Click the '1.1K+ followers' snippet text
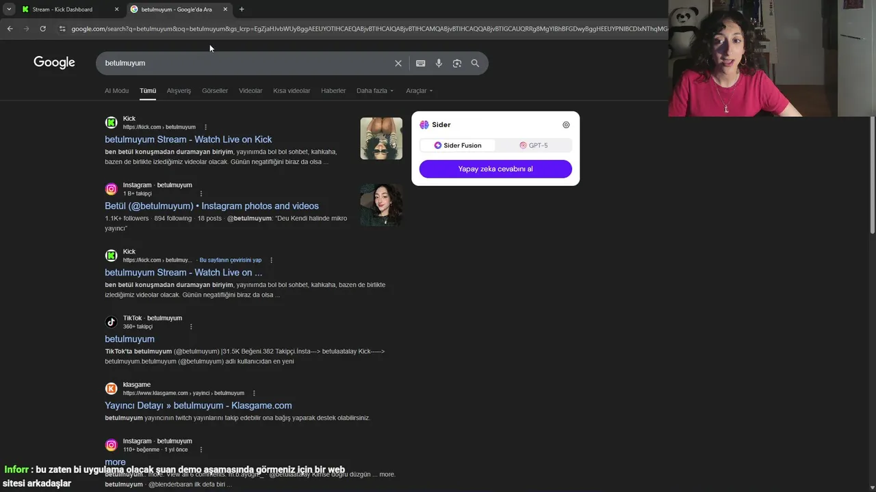The width and height of the screenshot is (876, 492). [127, 219]
